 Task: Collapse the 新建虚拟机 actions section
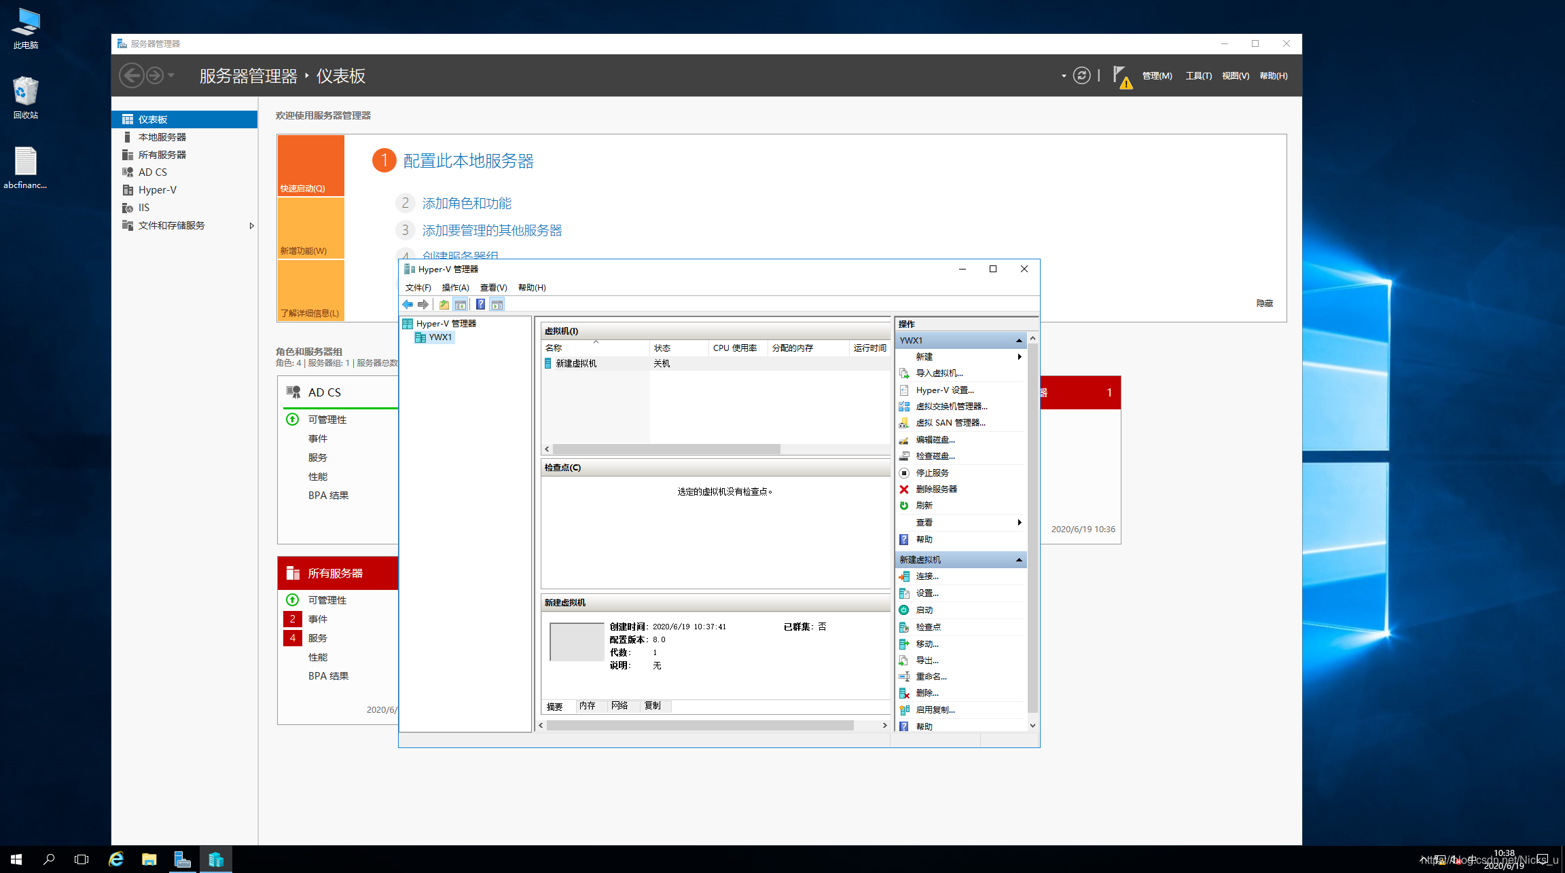click(1019, 559)
